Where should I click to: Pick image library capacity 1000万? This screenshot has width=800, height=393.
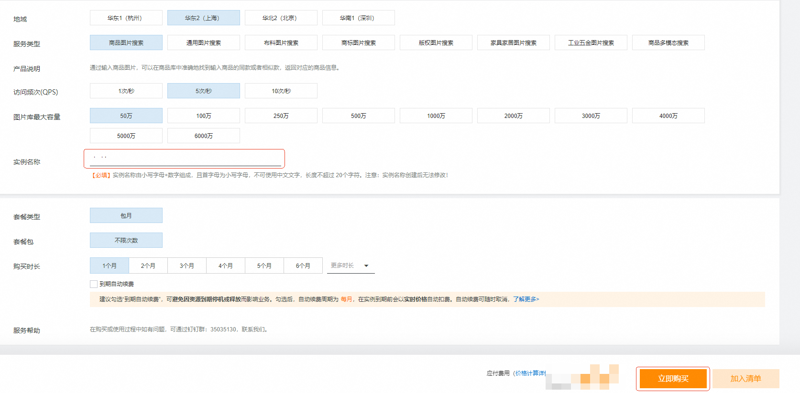coord(436,116)
